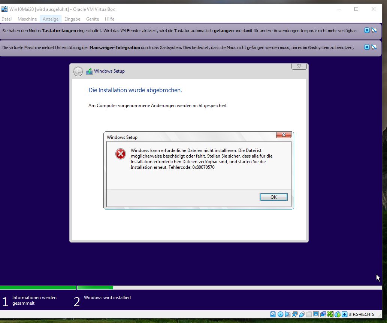Disable future keyboard capture messages via crossed bubble

pos(374,30)
